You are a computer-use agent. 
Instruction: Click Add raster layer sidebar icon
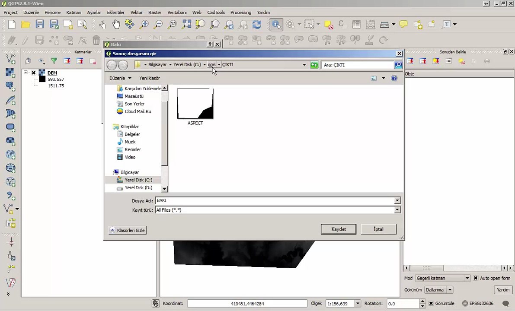tap(10, 73)
